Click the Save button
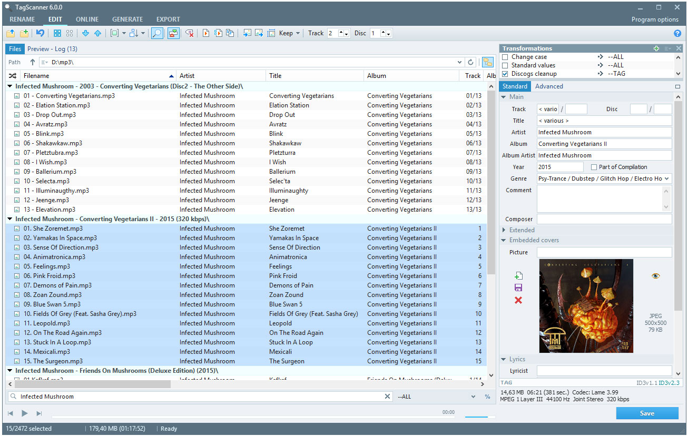 [647, 413]
